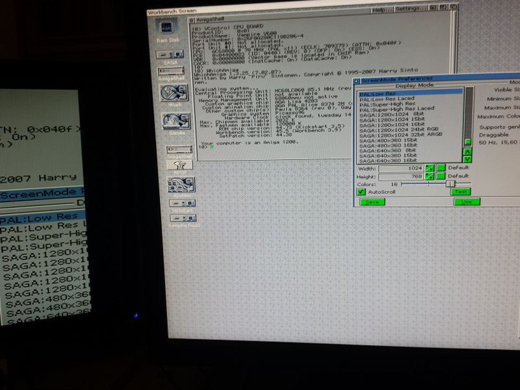Open the Work disk icon
520x390 pixels.
(x=172, y=92)
